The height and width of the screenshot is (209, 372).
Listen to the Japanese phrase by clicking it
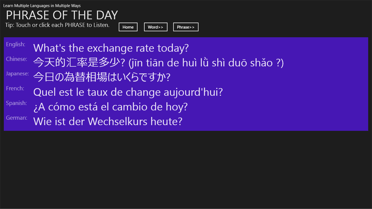point(102,77)
